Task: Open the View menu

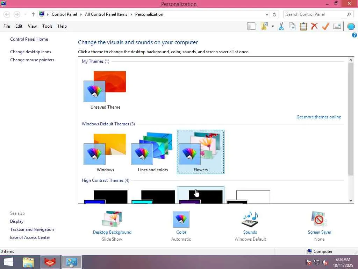Action: click(32, 26)
